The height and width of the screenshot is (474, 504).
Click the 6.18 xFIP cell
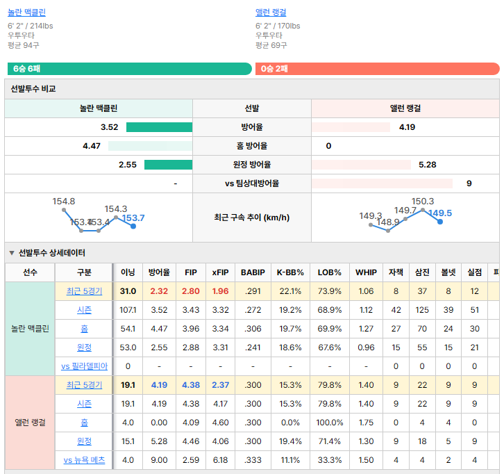[x=221, y=460]
